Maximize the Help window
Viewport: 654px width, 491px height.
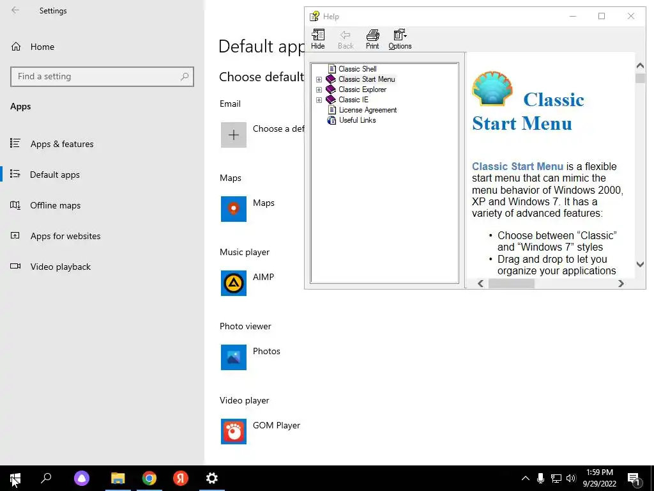602,16
